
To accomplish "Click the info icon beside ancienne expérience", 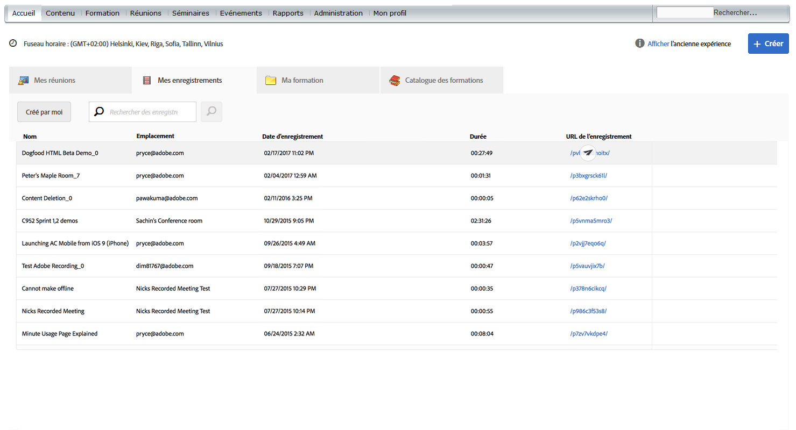I will [639, 44].
